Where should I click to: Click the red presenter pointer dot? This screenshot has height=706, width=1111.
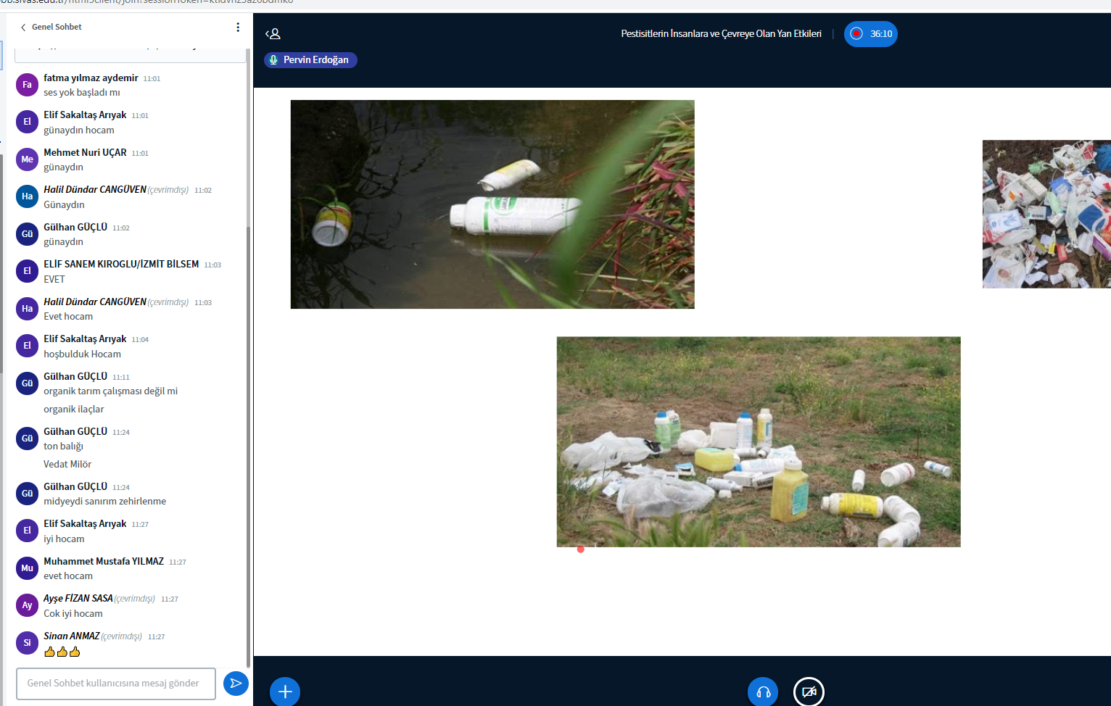pos(580,549)
